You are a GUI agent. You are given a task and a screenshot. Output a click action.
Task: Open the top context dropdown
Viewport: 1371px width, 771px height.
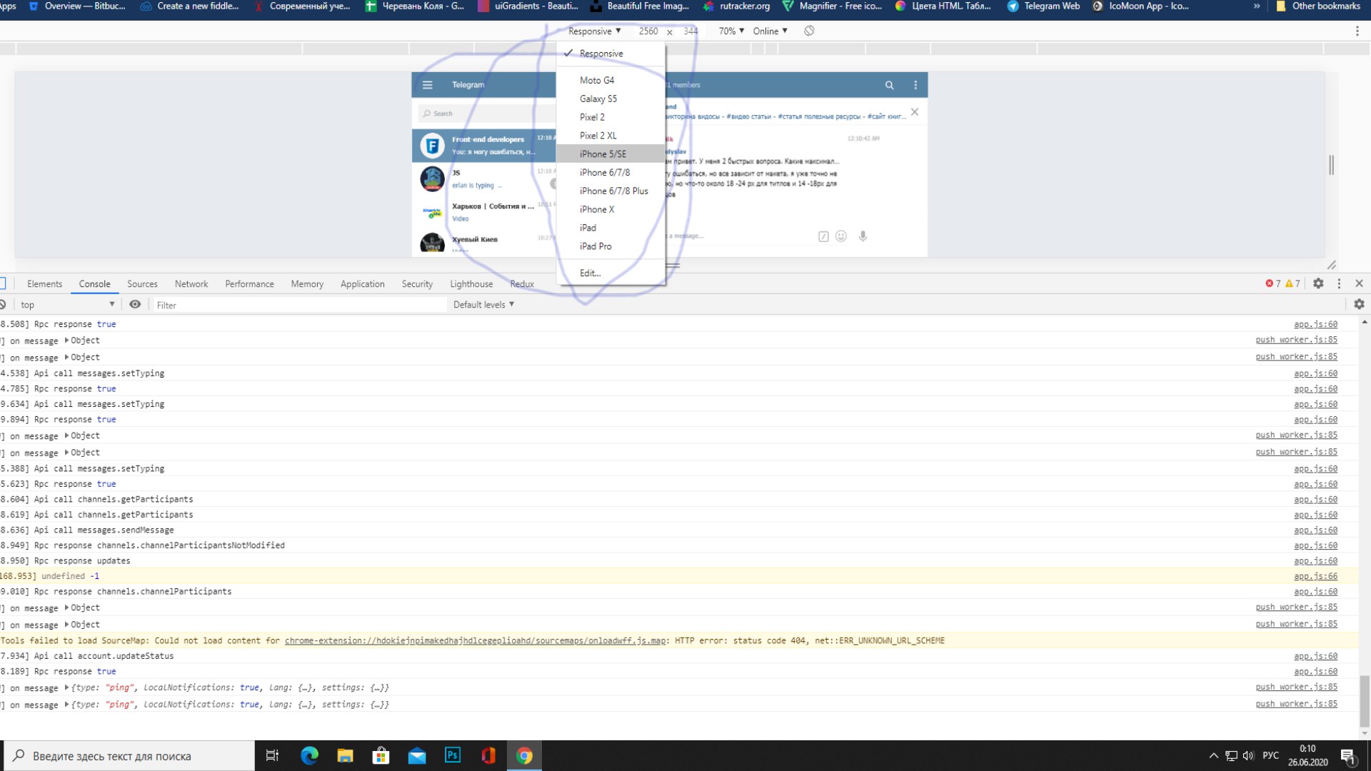[x=67, y=305]
